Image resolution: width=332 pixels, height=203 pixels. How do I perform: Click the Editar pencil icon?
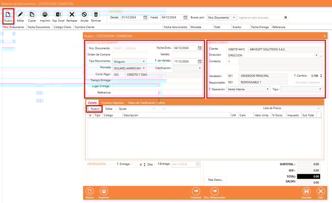(x=20, y=14)
